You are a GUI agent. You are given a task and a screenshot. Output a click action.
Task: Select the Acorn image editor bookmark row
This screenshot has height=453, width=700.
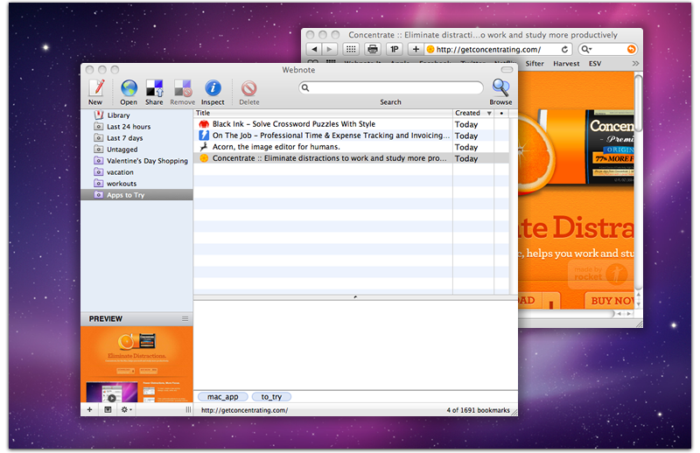click(351, 147)
